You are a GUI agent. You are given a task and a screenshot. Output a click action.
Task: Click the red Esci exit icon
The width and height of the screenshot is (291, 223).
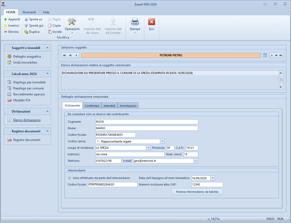tap(152, 22)
